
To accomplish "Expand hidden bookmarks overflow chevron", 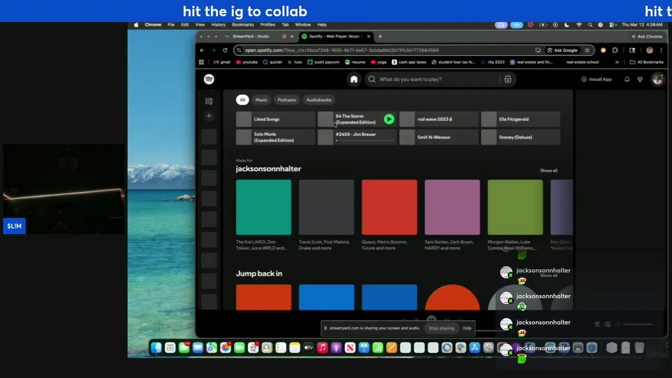I will [617, 62].
